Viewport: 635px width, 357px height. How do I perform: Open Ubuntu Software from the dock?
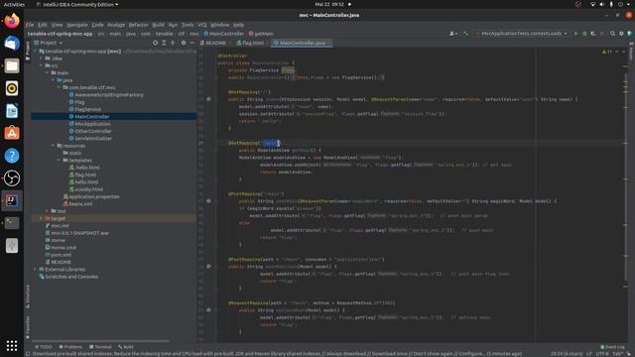click(x=12, y=133)
